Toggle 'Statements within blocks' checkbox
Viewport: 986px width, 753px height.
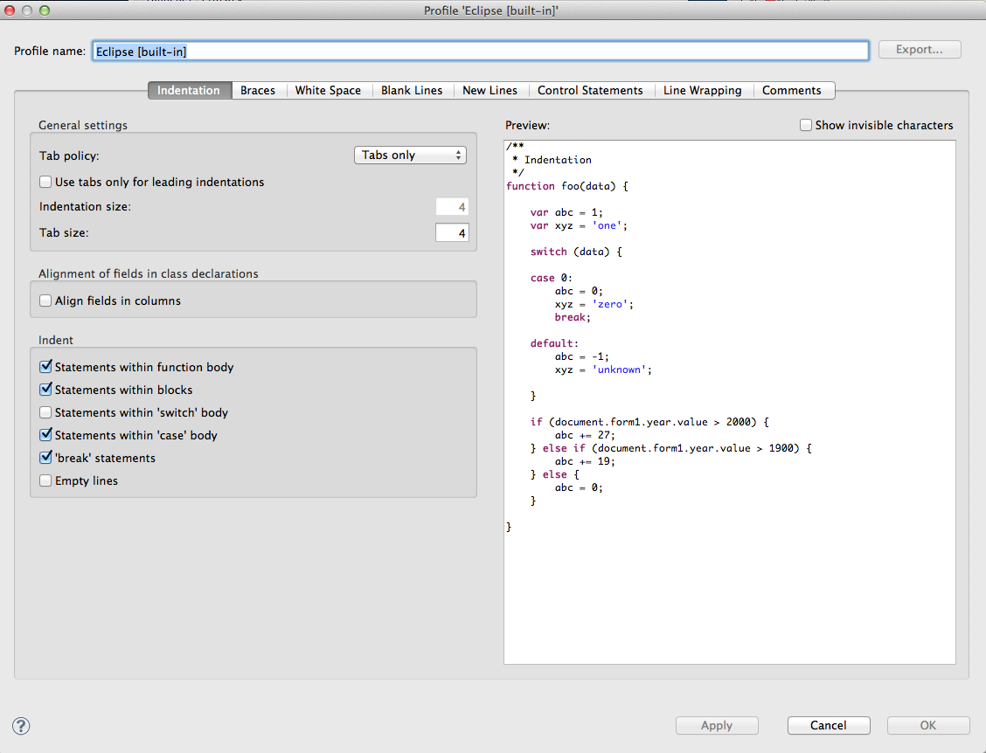pos(46,390)
